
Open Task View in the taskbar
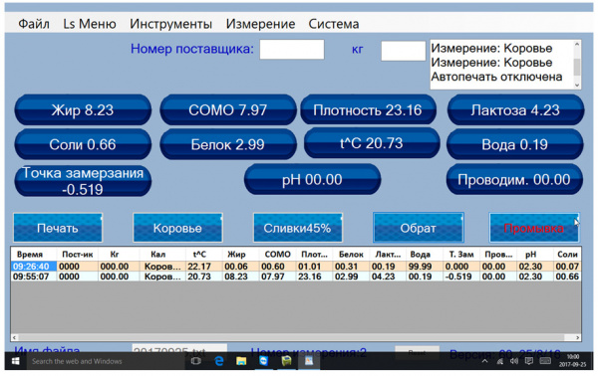pyautogui.click(x=196, y=361)
